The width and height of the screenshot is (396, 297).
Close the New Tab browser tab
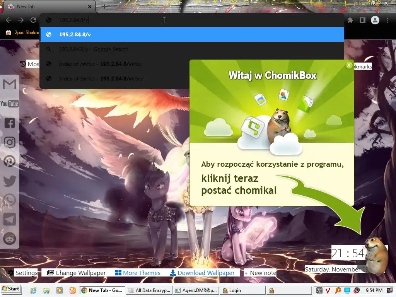(x=90, y=7)
